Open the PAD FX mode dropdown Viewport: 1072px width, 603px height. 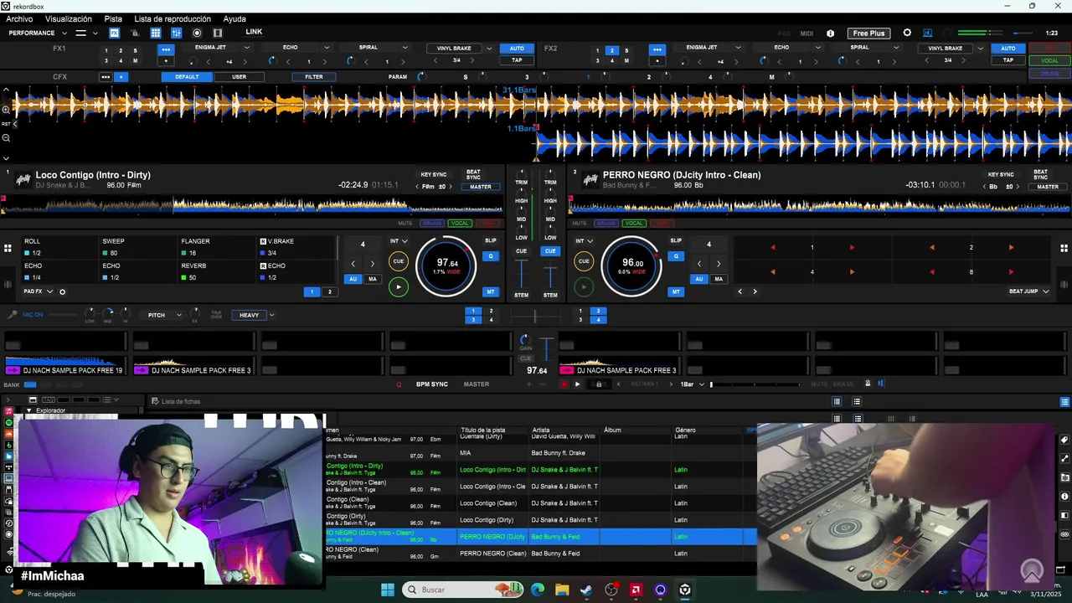coord(39,291)
